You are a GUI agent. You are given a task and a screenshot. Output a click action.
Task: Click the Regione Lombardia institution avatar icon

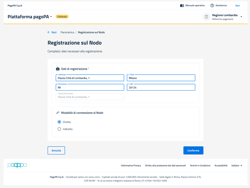pos(206,17)
